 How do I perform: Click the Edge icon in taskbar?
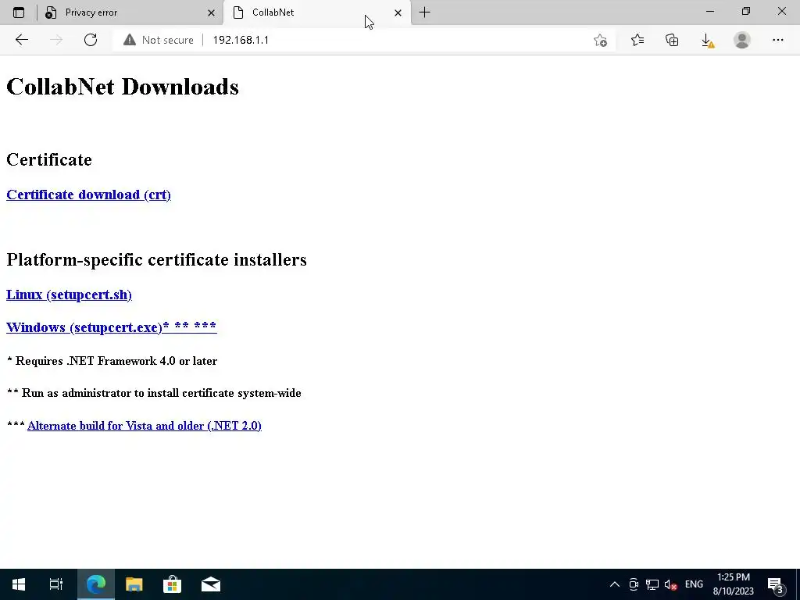(x=96, y=584)
